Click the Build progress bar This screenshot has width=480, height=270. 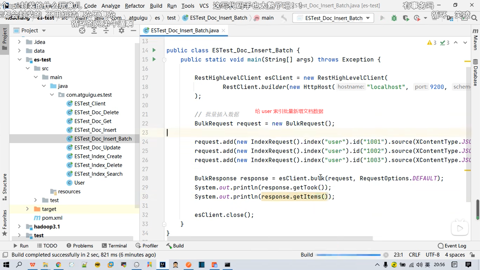pyautogui.click(x=348, y=255)
